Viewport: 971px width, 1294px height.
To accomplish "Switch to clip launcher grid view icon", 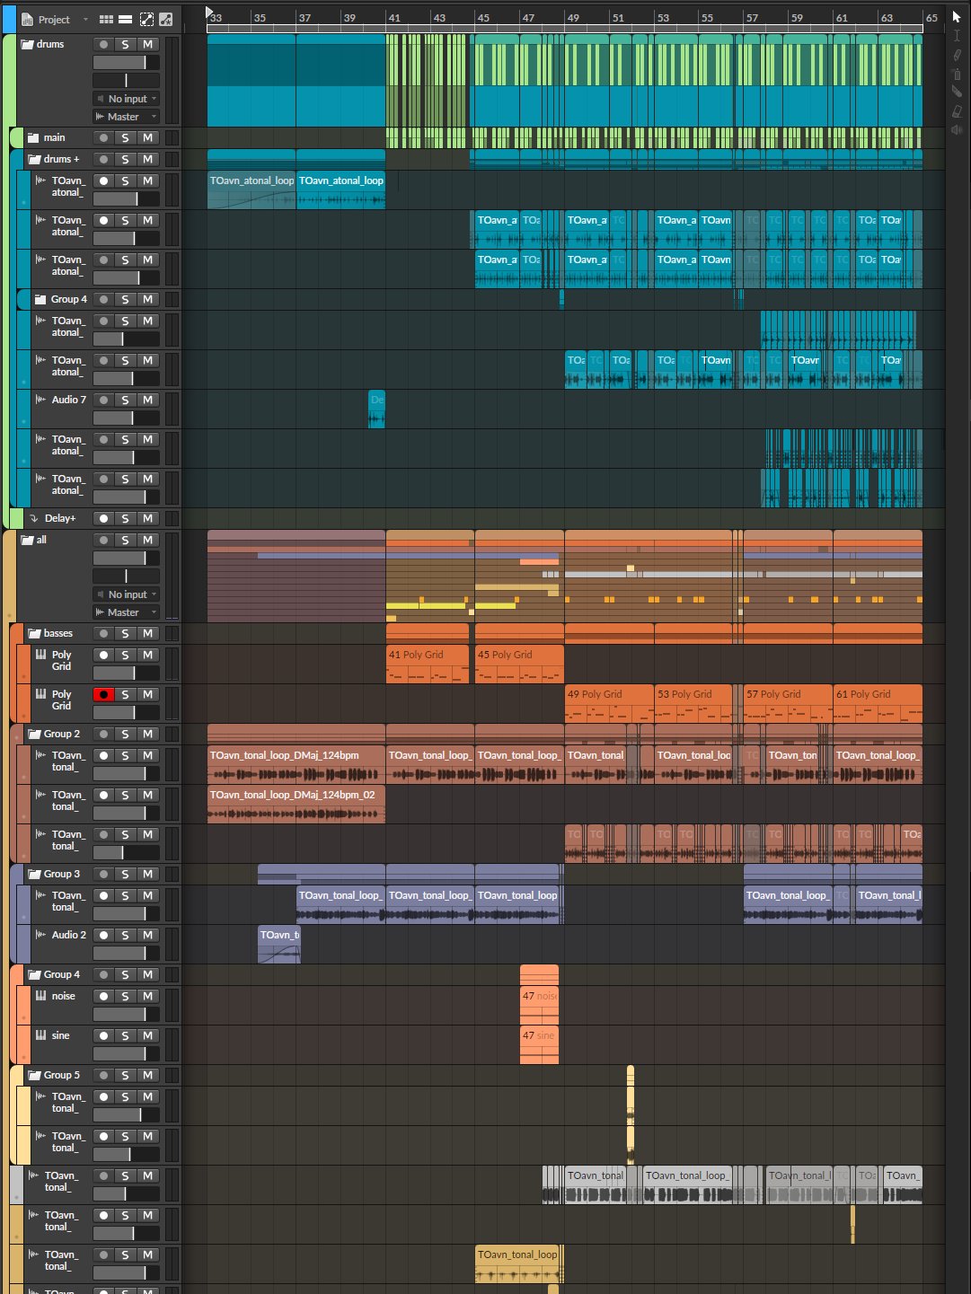I will click(106, 19).
